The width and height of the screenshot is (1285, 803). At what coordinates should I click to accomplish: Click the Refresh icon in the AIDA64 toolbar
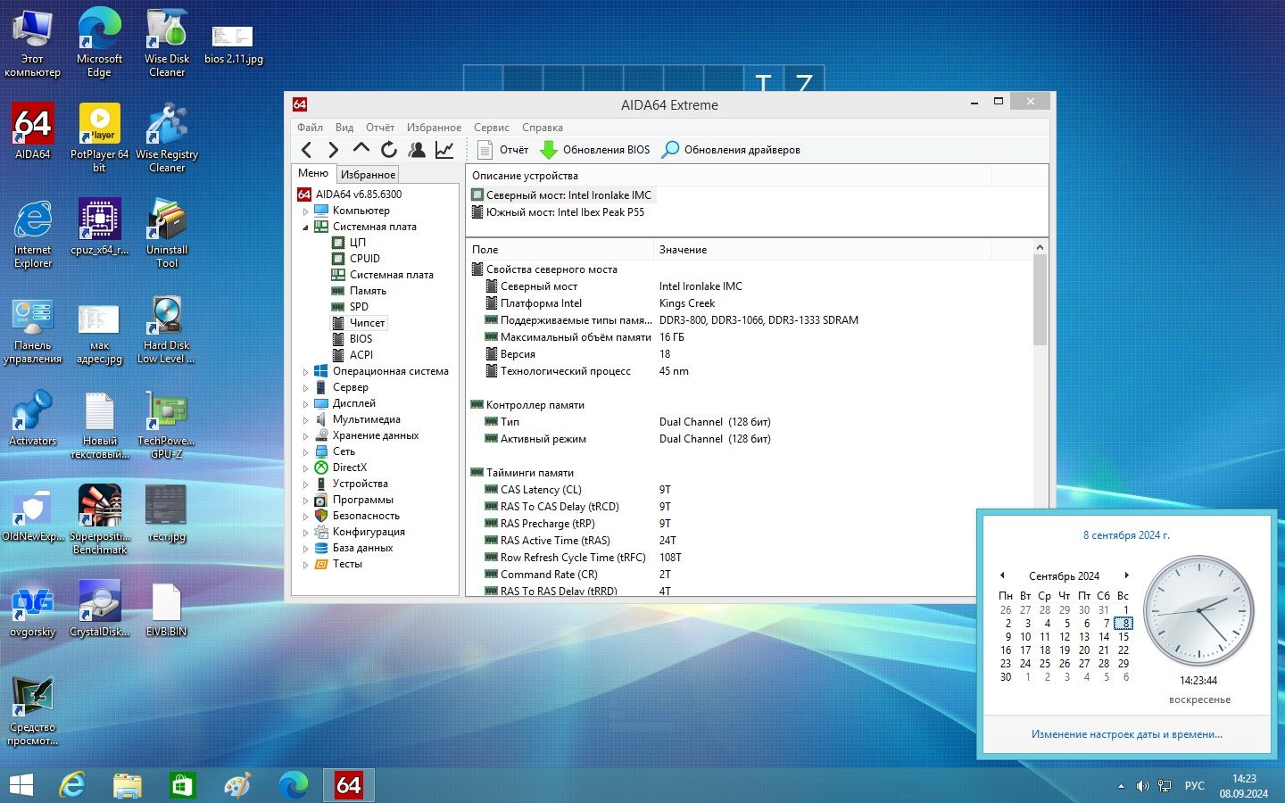388,150
